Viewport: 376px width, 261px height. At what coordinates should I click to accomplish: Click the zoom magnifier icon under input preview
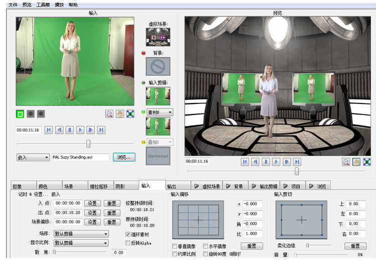point(109,114)
